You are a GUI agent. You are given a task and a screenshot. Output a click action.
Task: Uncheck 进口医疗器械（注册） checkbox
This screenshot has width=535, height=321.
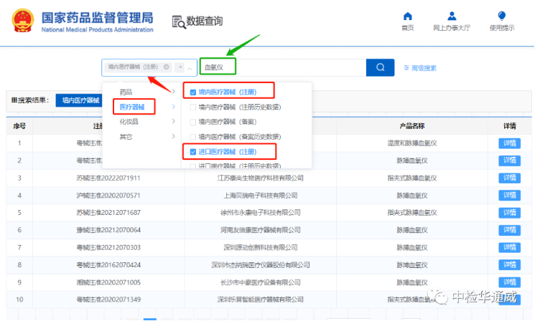[192, 152]
